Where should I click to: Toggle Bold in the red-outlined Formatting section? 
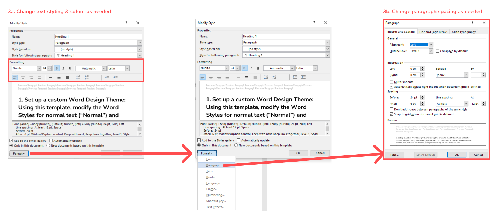pos(56,68)
